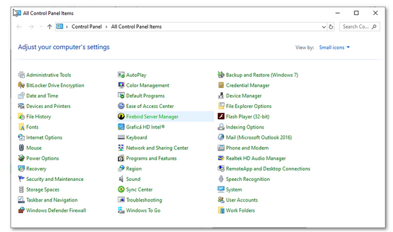Click the Flash Player (32-bit) icon

(221, 117)
